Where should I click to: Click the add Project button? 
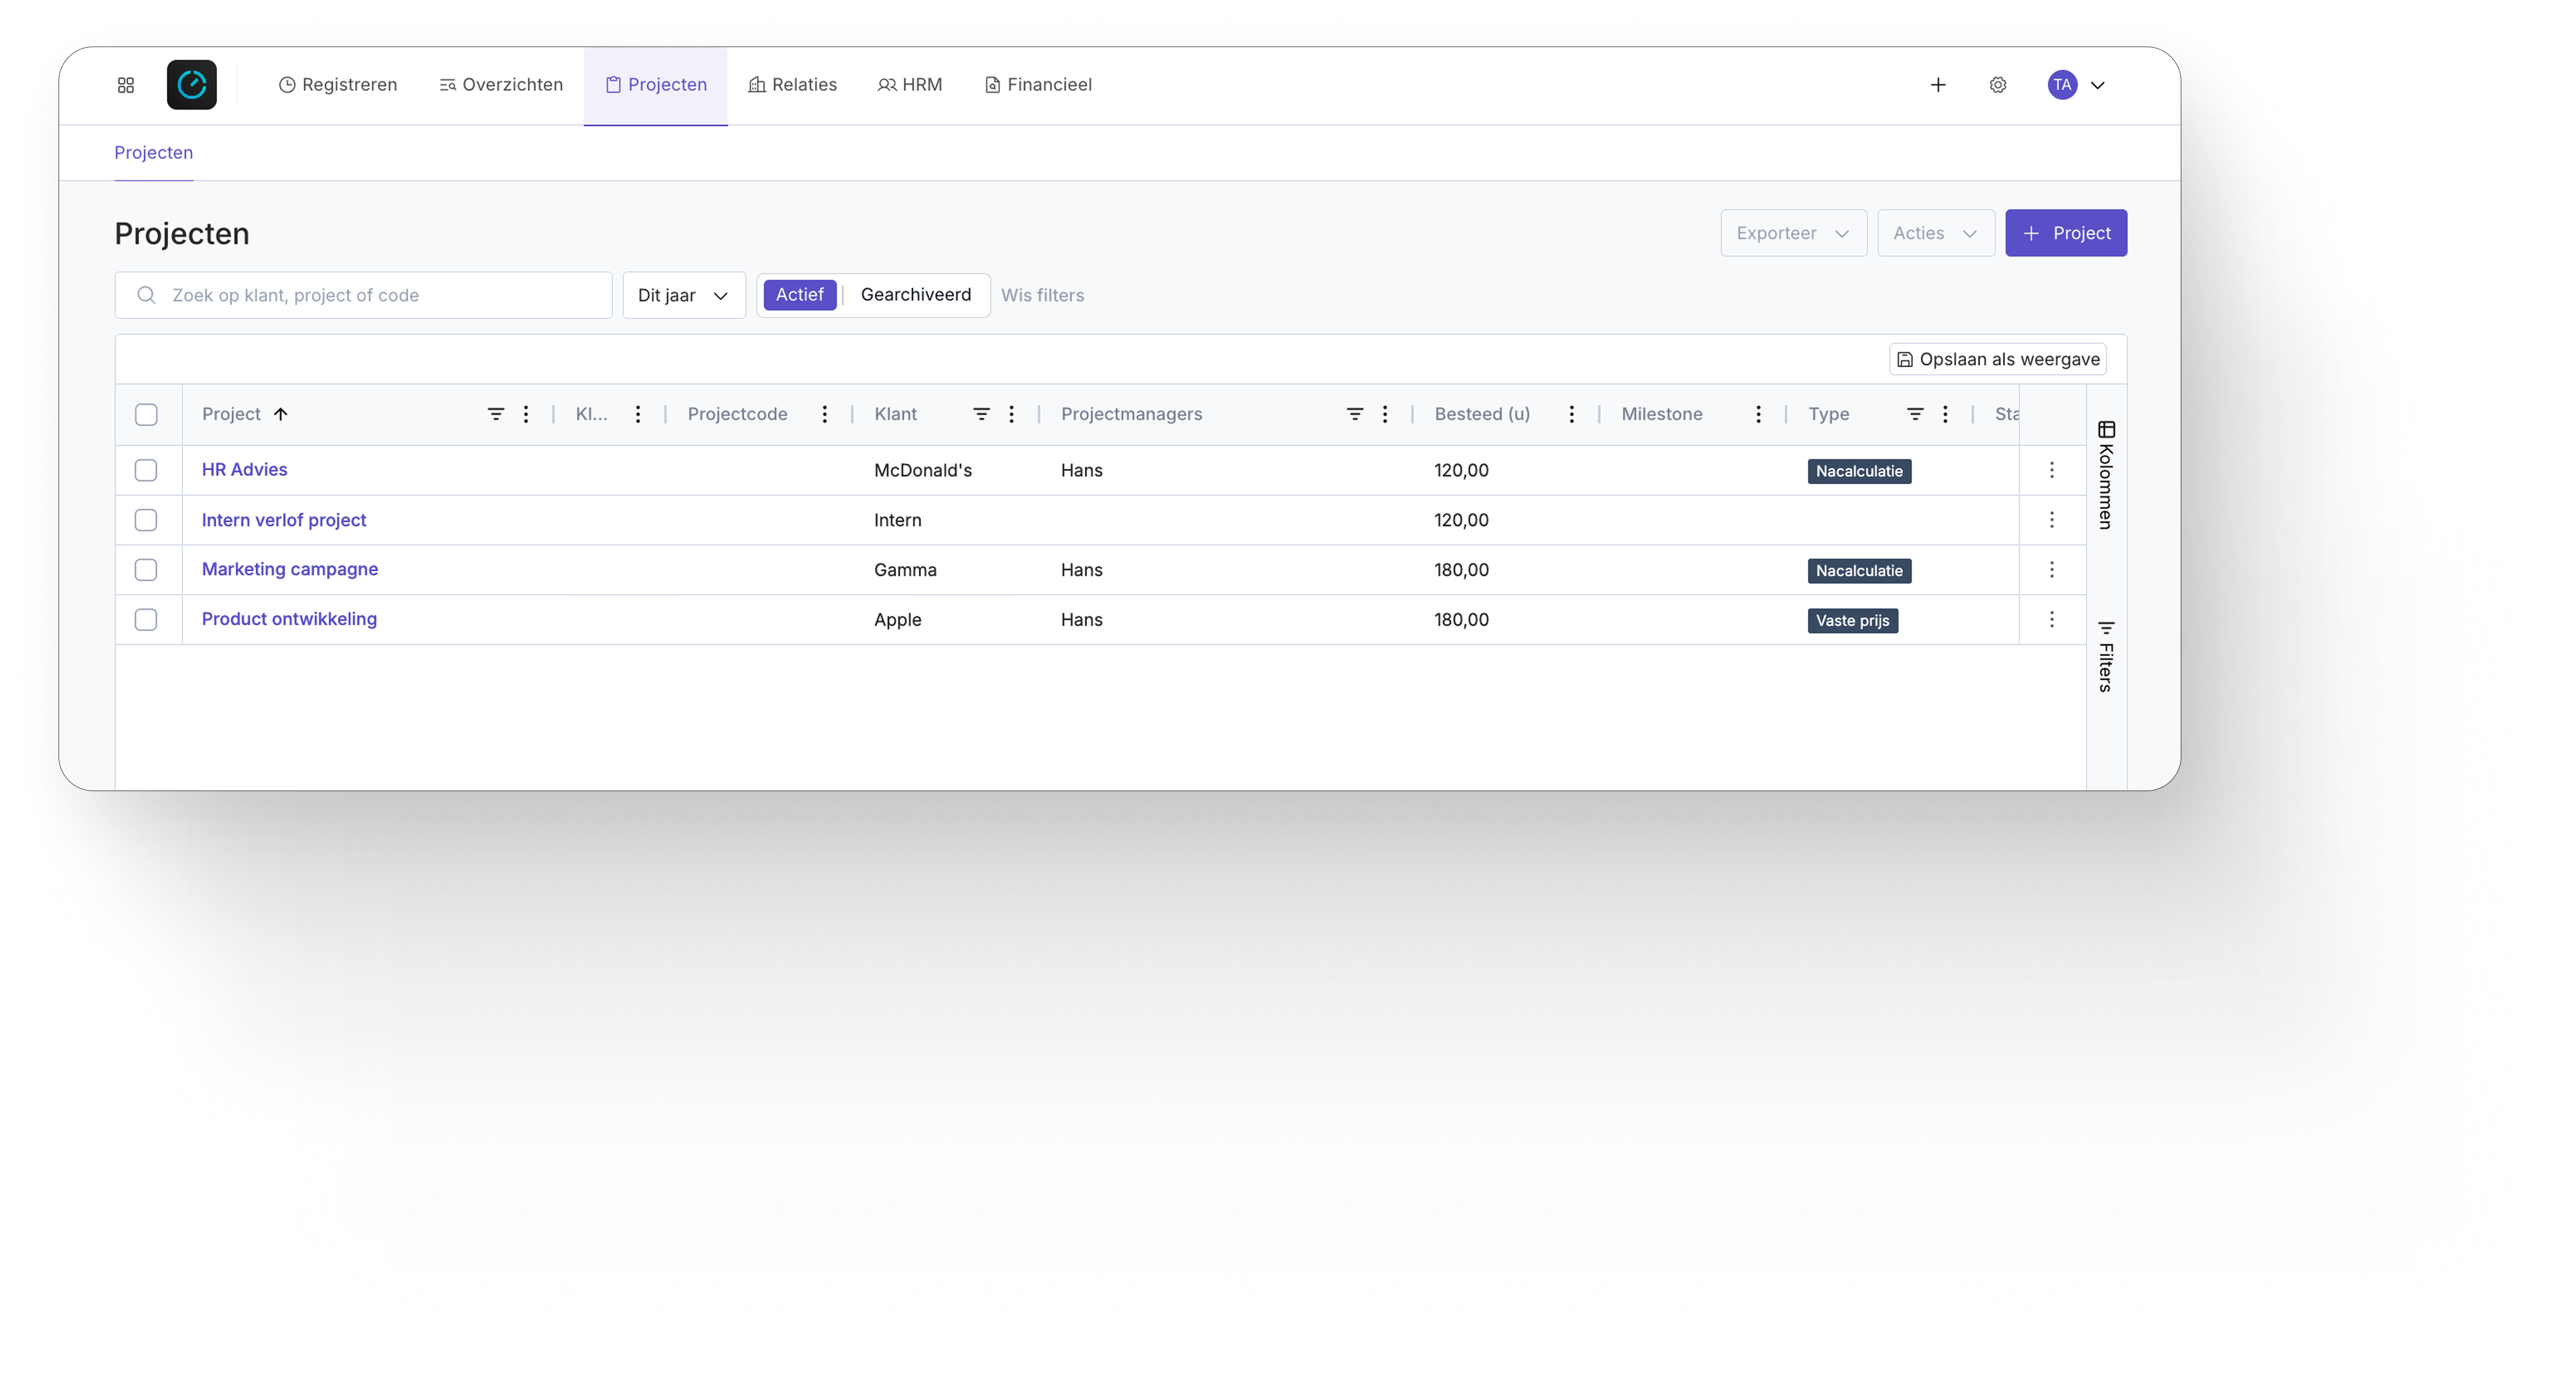click(2066, 233)
